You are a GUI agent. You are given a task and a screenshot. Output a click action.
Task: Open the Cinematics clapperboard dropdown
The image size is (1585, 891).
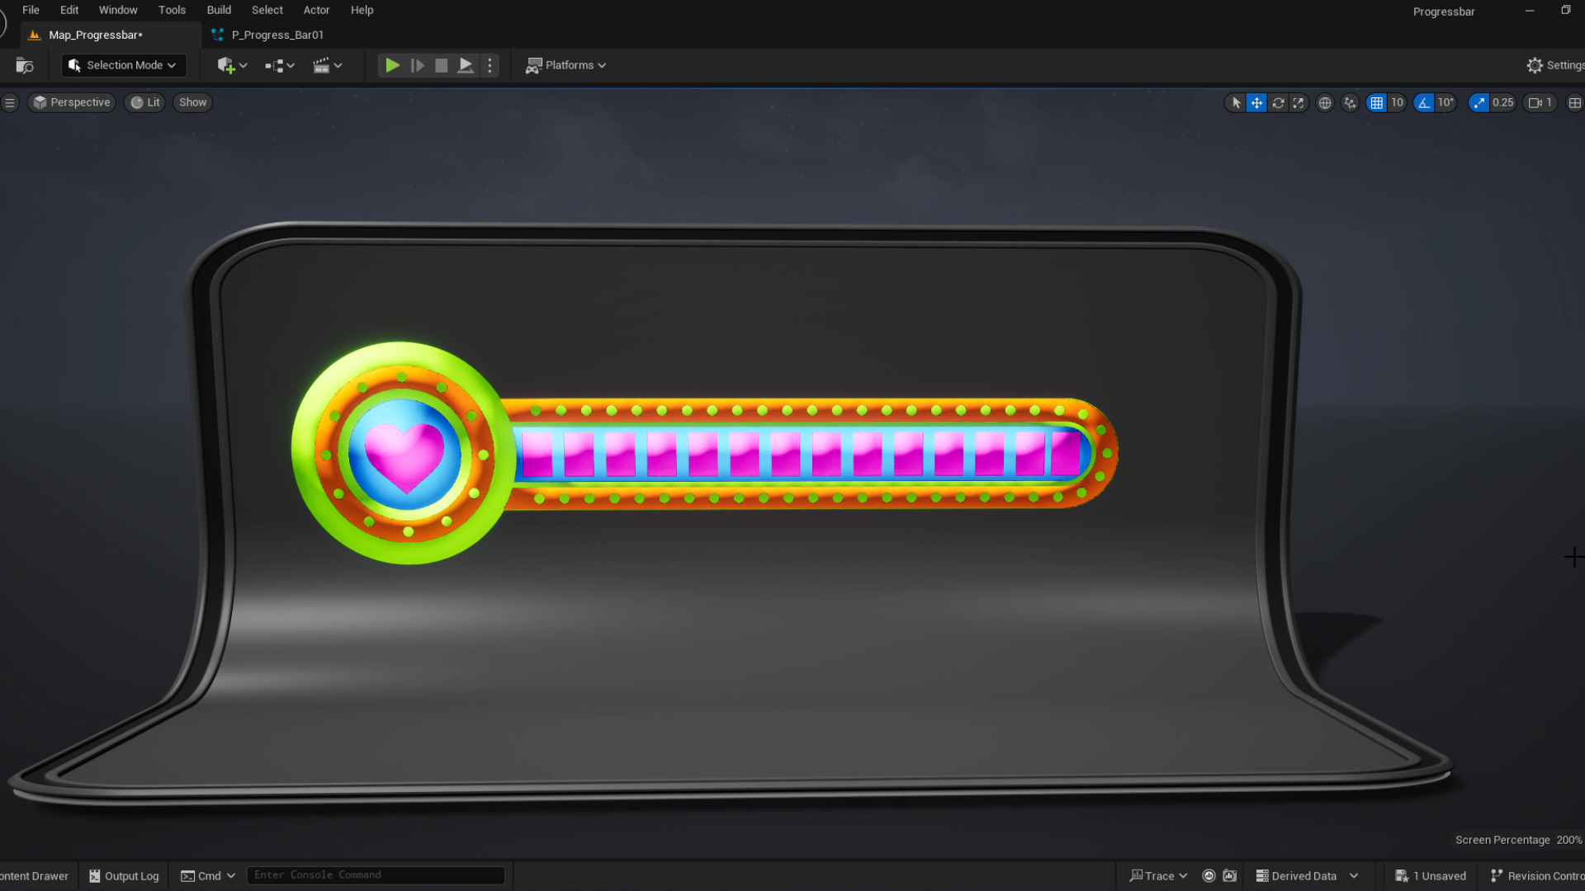328,65
